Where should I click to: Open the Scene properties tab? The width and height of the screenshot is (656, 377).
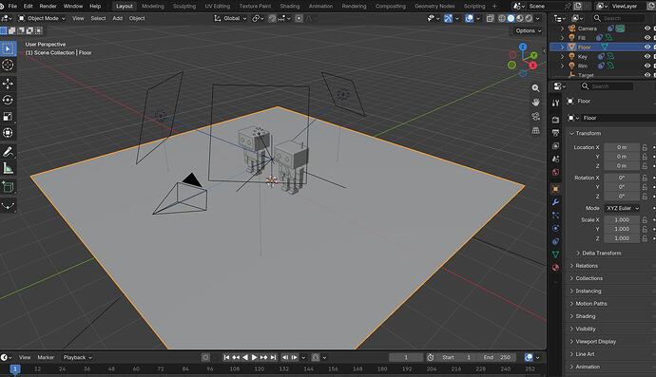555,160
